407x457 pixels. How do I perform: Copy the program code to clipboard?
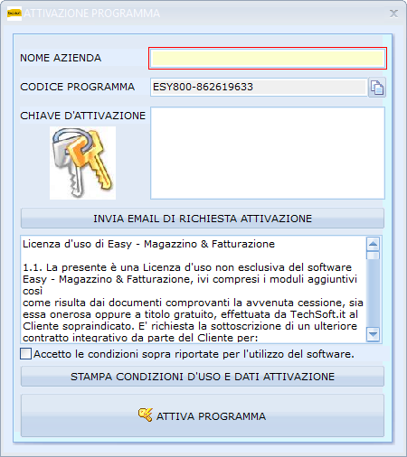pyautogui.click(x=377, y=88)
